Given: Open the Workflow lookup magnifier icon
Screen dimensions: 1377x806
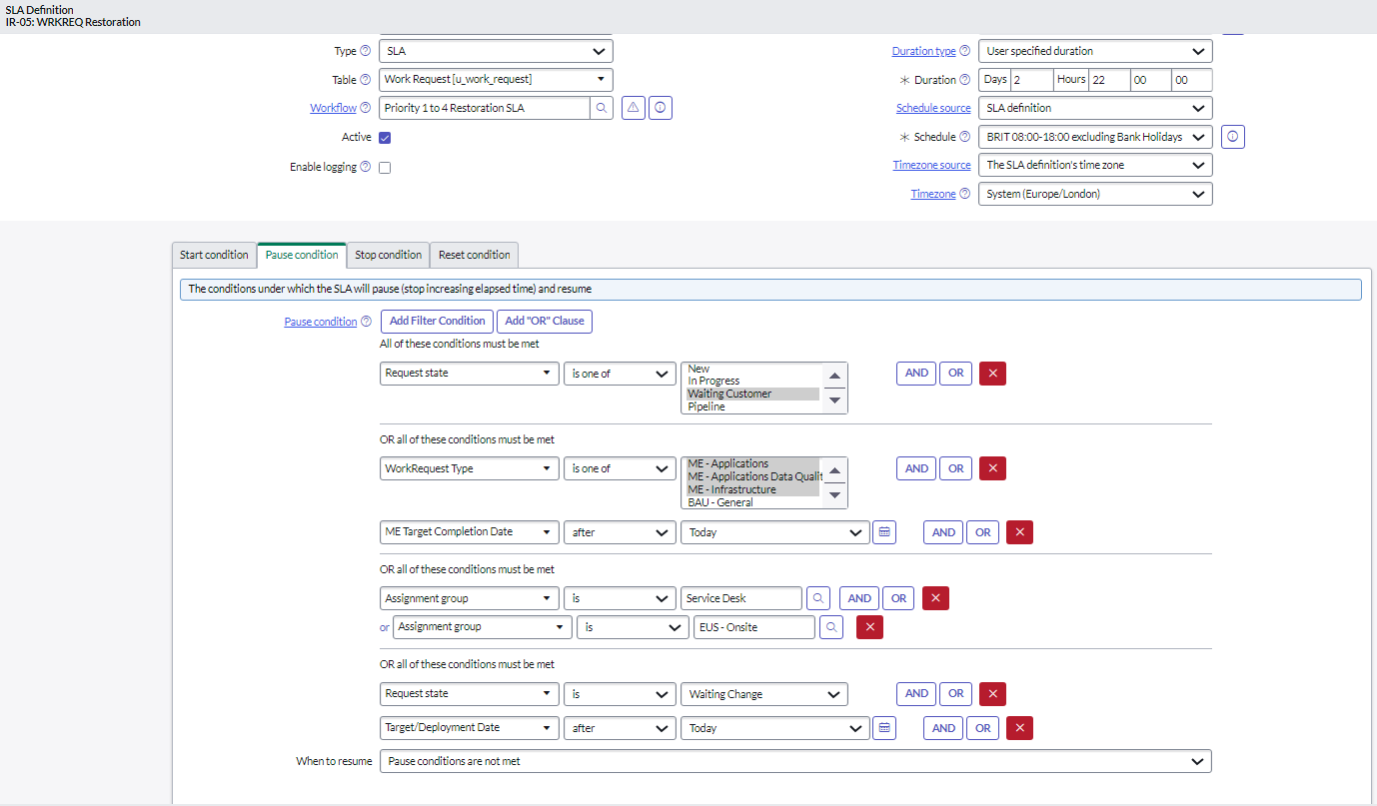Looking at the screenshot, I should pos(600,107).
